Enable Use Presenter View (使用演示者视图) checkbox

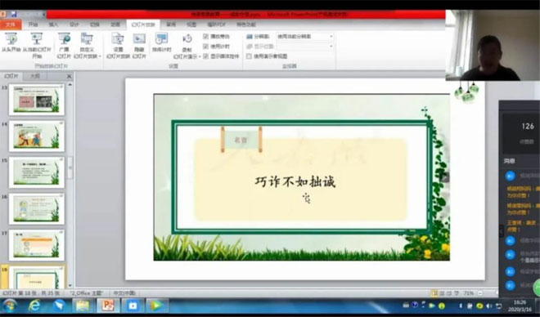(249, 56)
